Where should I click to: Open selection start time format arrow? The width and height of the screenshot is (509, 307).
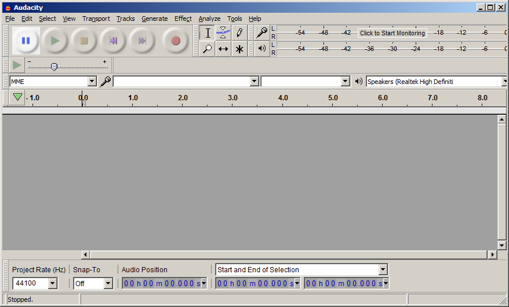[x=297, y=283]
